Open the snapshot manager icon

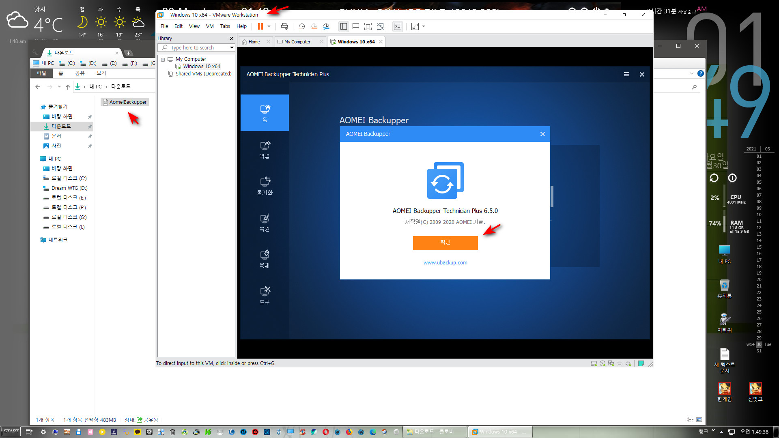coord(326,26)
